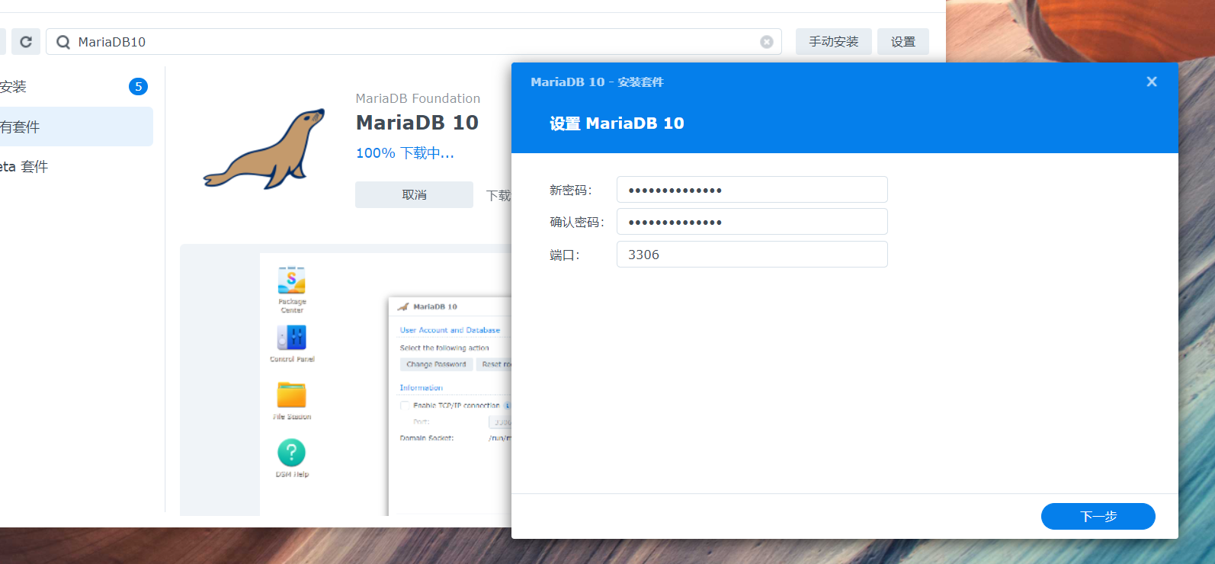This screenshot has width=1215, height=564.
Task: Click the refresh icon in Package Center
Action: (x=26, y=42)
